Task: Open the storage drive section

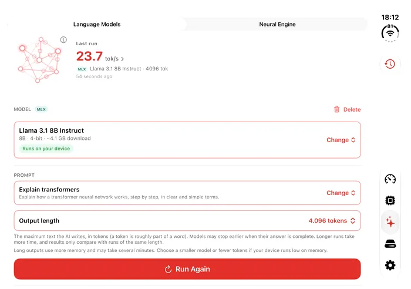Action: (x=390, y=244)
